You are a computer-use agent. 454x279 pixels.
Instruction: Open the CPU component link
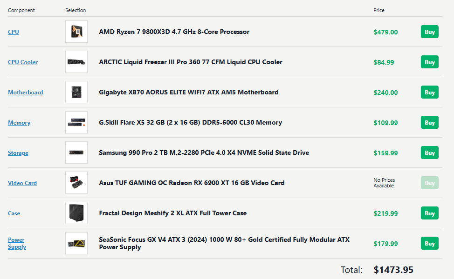click(14, 32)
